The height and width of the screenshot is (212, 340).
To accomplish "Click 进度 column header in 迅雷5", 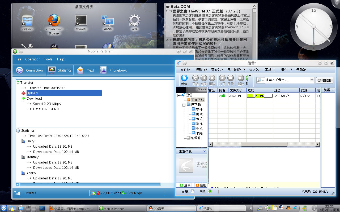I will pyautogui.click(x=260, y=90).
